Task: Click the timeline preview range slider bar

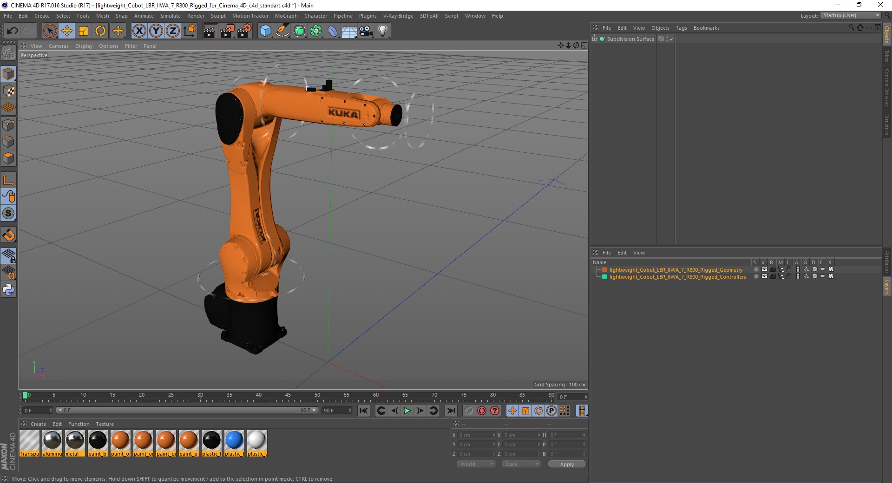Action: coord(187,410)
